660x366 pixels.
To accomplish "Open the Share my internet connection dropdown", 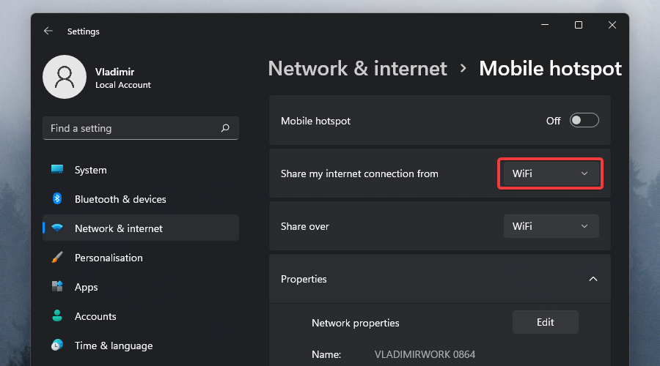I will 551,173.
